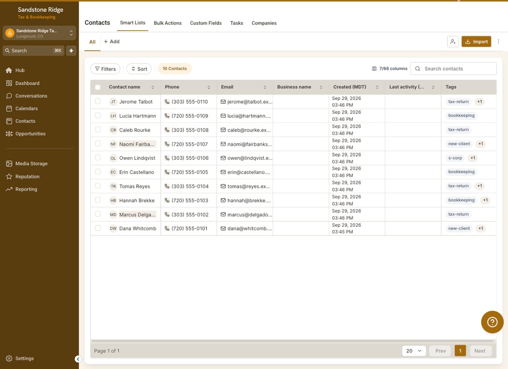Click the HB avatar of Hannah Brekke
This screenshot has width=508, height=369.
pos(113,200)
